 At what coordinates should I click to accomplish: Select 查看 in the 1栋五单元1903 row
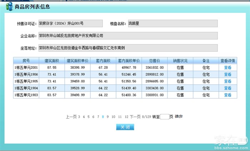(x=227, y=95)
